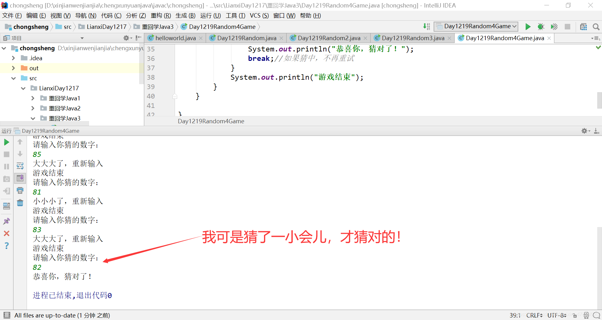The image size is (602, 320).
Task: Toggle tool window buttons in status bar
Action: click(x=6, y=315)
